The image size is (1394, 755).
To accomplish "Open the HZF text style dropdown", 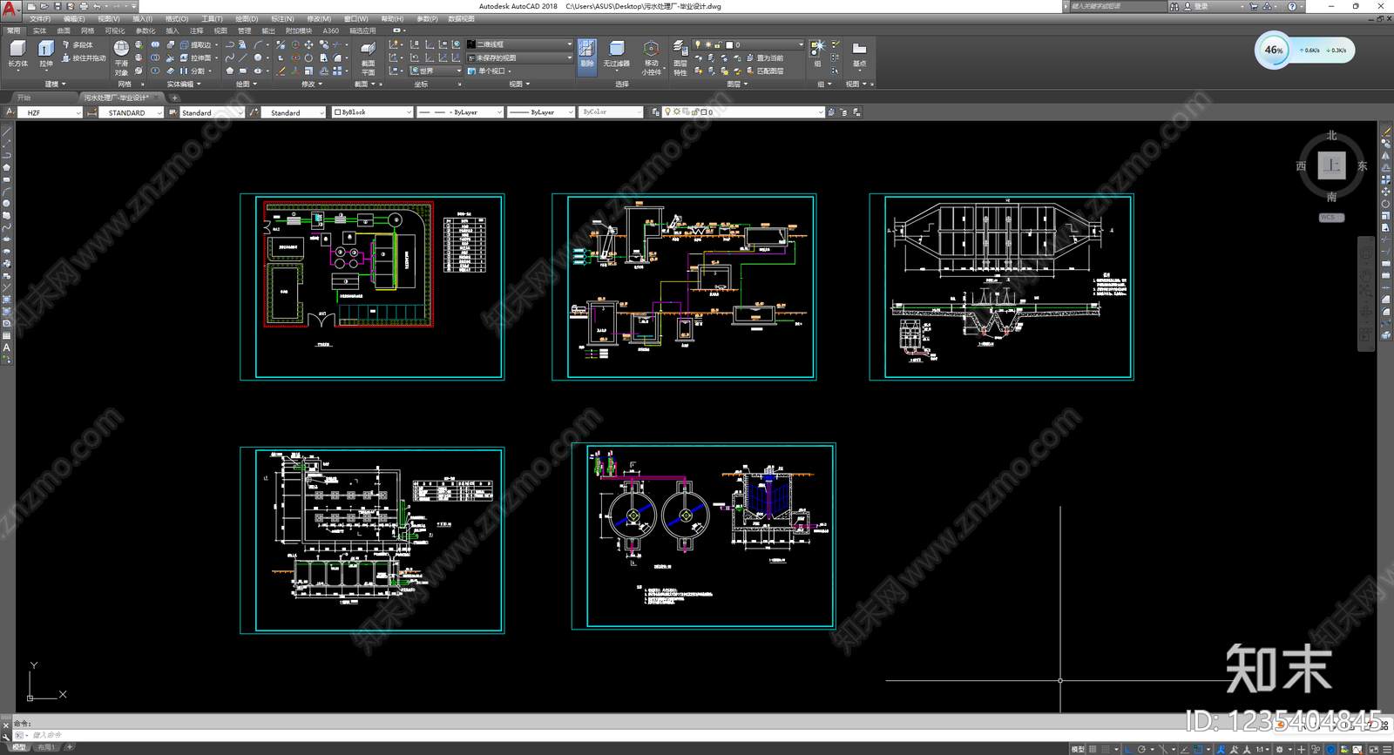I will (50, 112).
